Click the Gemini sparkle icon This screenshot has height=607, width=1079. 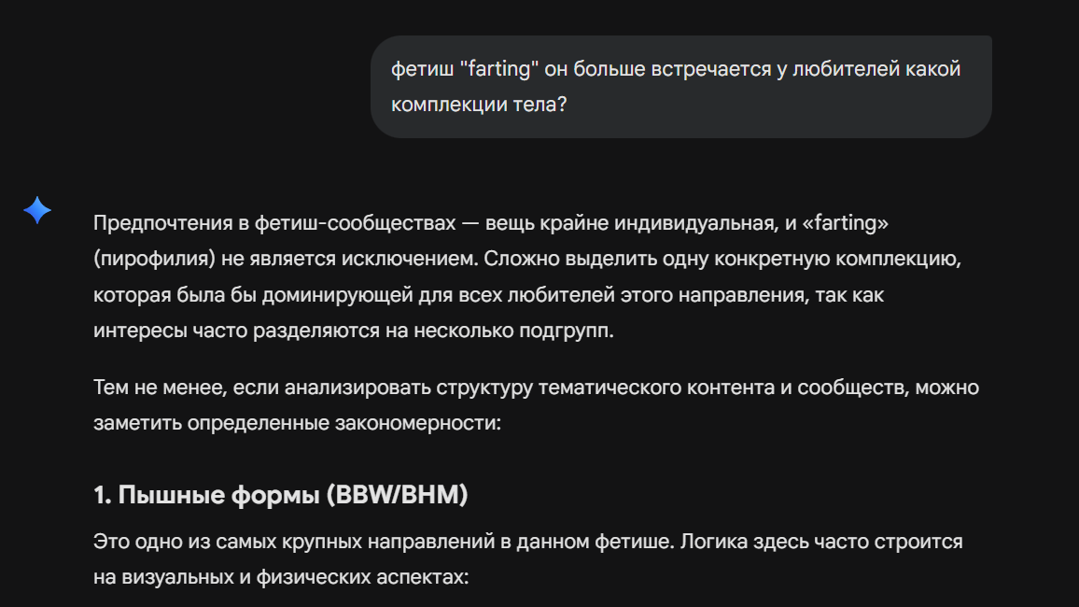click(37, 211)
